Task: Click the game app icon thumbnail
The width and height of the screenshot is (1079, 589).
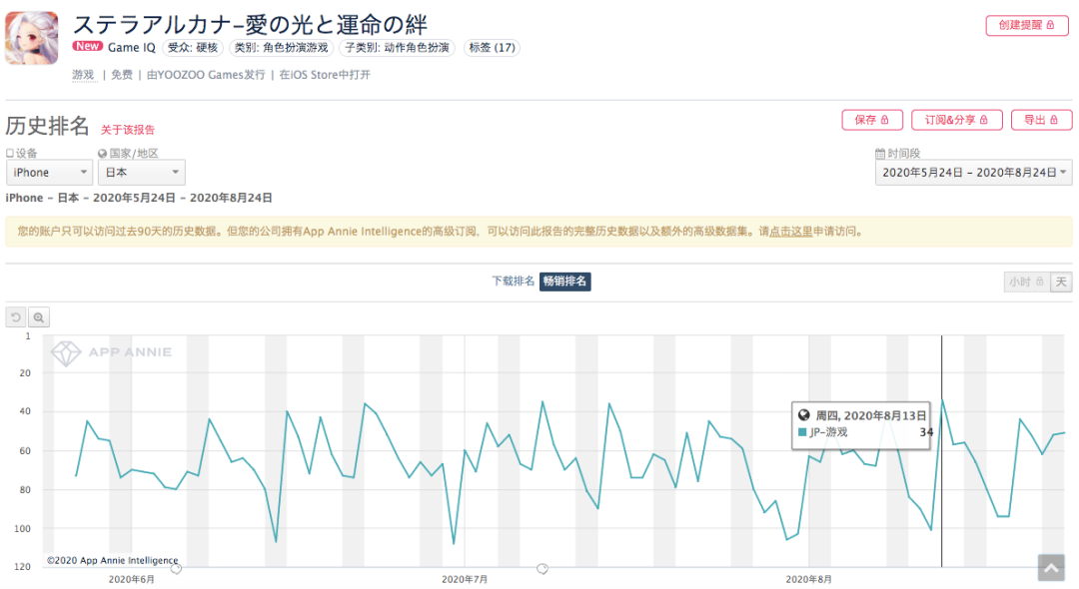Action: tap(32, 39)
